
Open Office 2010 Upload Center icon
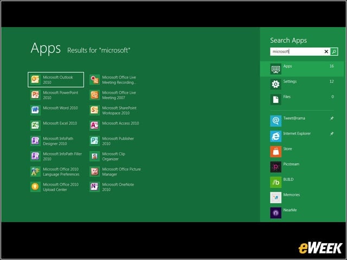[x=35, y=186]
